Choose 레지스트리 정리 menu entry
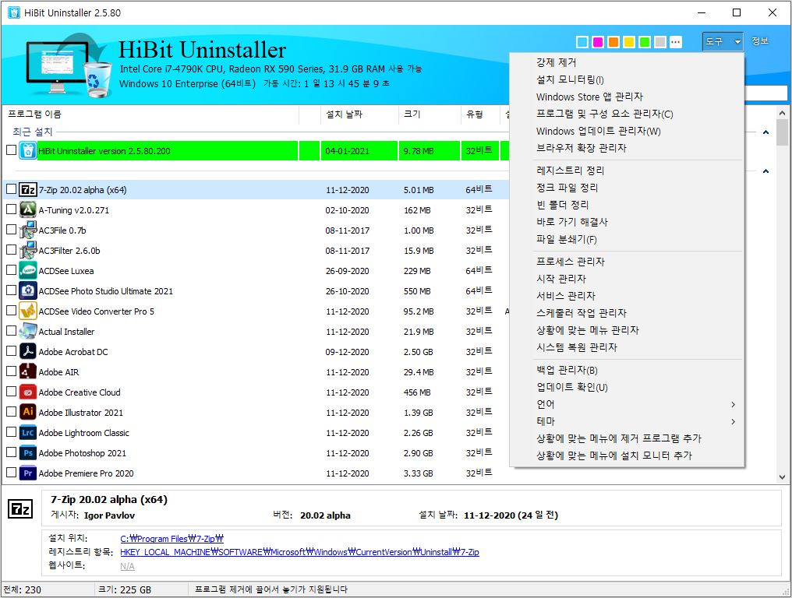This screenshot has height=598, width=792. tap(627, 171)
